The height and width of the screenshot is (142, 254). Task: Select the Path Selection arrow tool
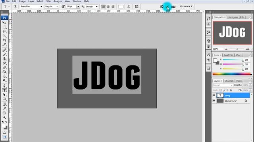(x=4, y=95)
